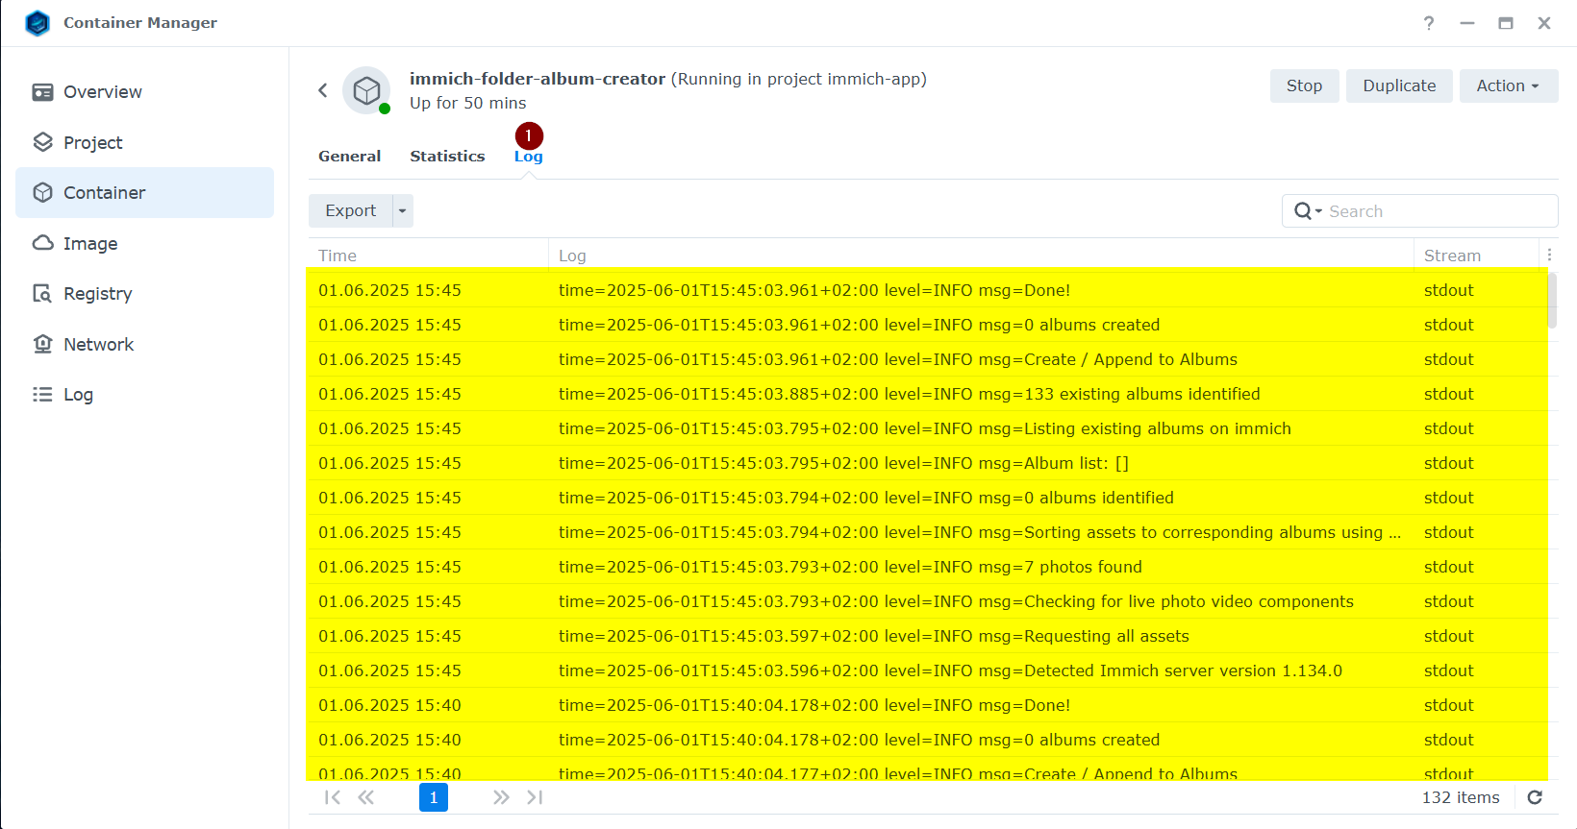Screen dimensions: 1577x829
Task: Open the Network section in sidebar
Action: pyautogui.click(x=144, y=344)
